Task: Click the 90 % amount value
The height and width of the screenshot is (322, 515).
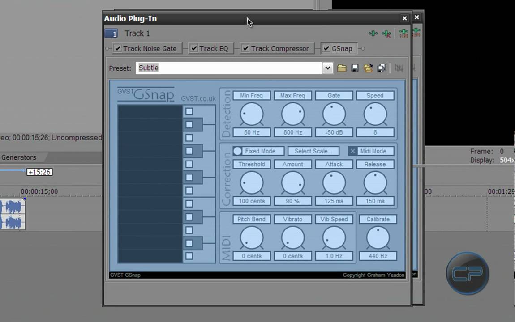Action: point(292,201)
